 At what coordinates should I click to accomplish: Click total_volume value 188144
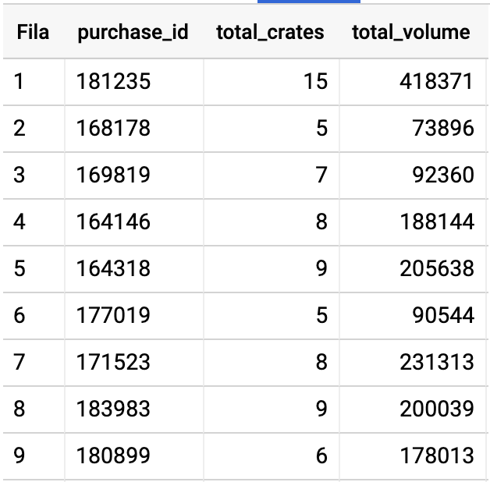[x=437, y=222]
